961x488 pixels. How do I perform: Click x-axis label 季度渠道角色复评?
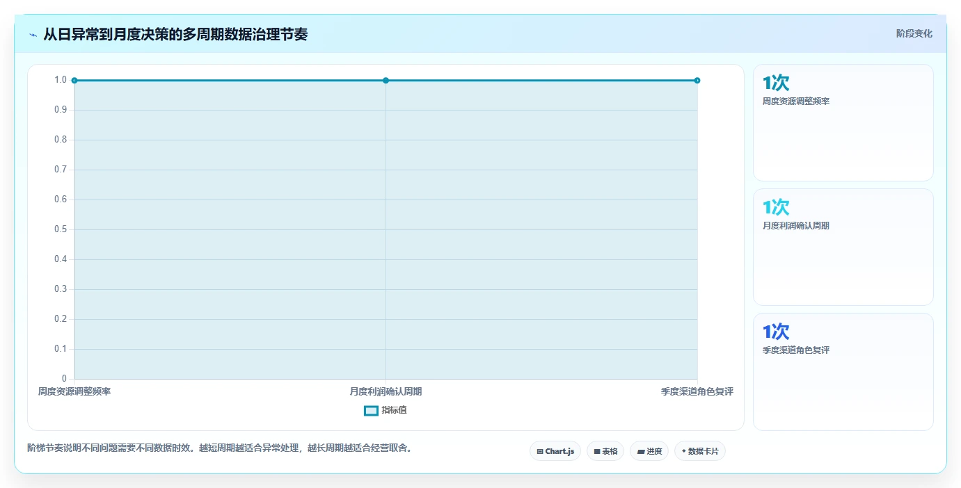tap(697, 391)
